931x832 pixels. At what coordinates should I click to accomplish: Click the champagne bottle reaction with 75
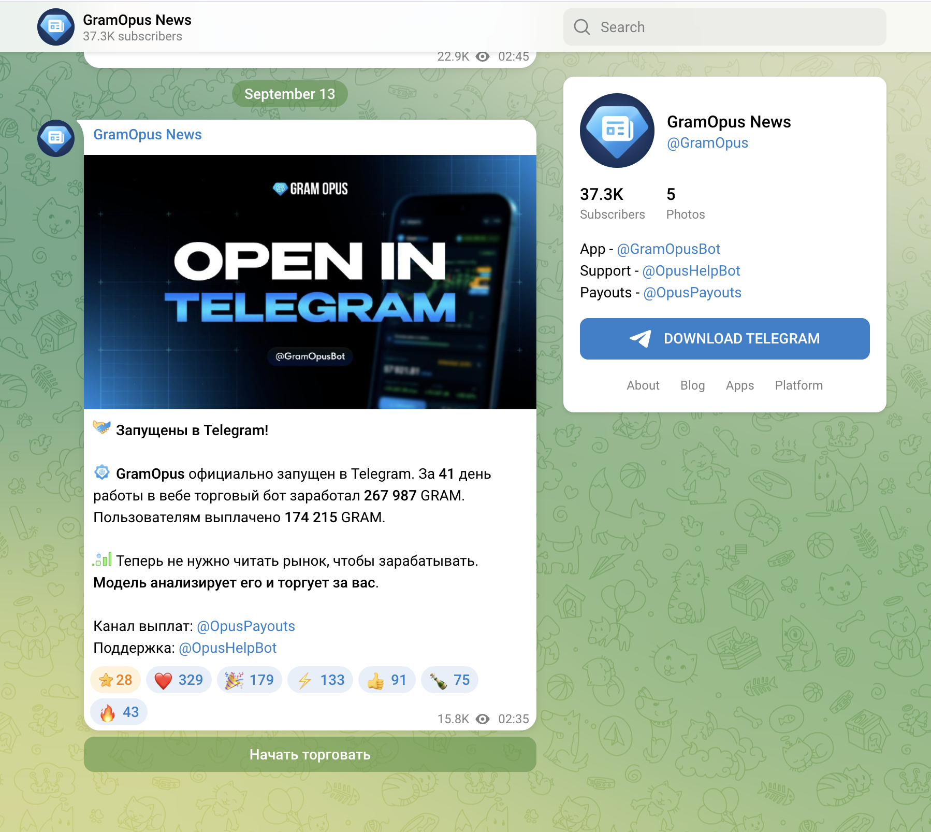pyautogui.click(x=449, y=680)
